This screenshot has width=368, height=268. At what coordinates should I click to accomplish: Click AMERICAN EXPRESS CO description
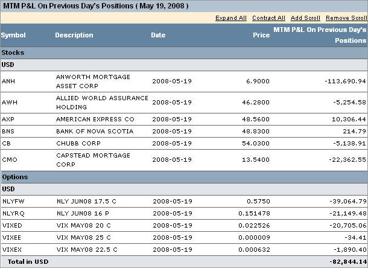[95, 120]
